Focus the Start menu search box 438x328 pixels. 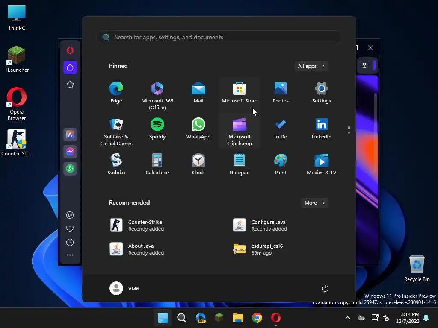(x=219, y=37)
